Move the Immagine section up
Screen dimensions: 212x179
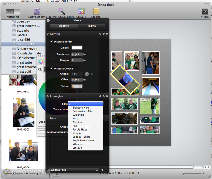[x=100, y=96]
